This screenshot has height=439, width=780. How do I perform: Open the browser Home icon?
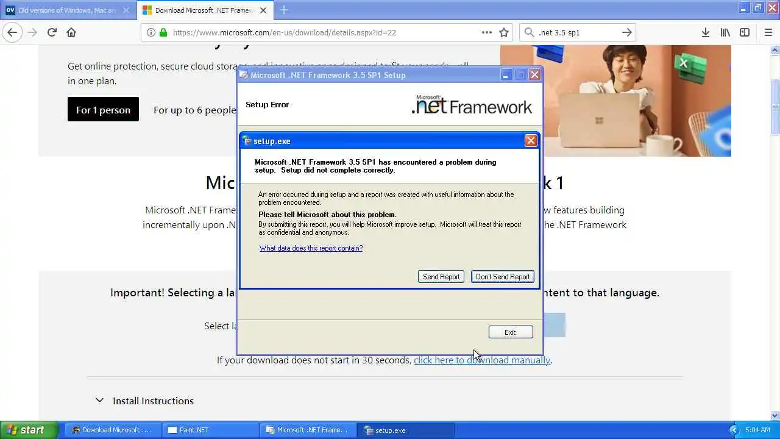coord(71,32)
